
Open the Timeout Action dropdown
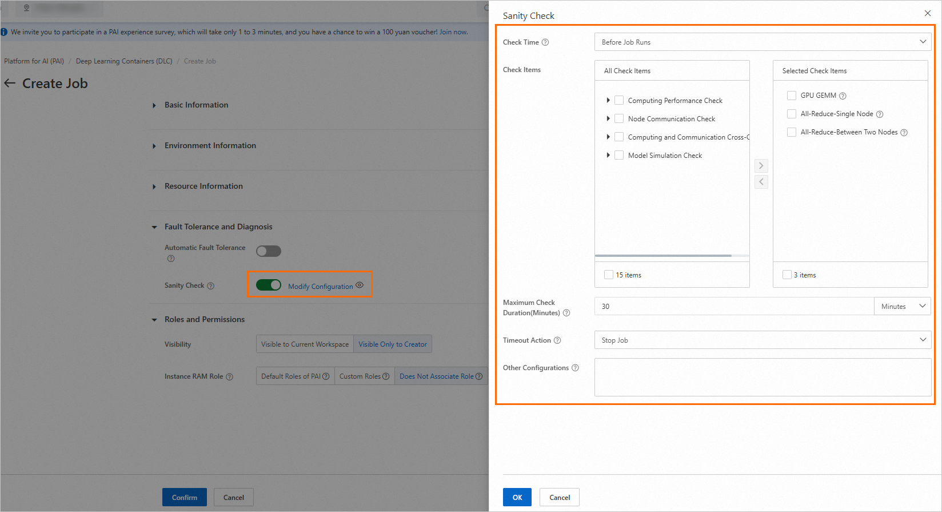click(x=763, y=340)
